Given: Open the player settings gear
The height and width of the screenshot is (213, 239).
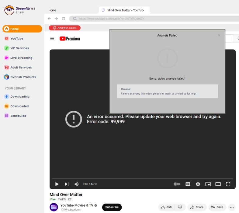Looking at the screenshot, I should [x=198, y=184].
